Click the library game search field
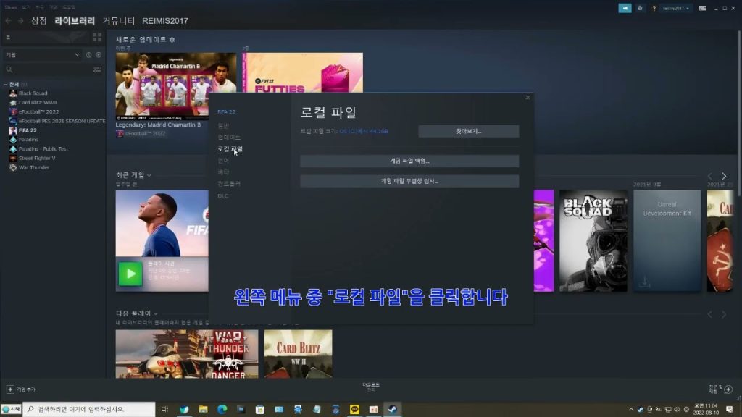The image size is (742, 417). [47, 69]
